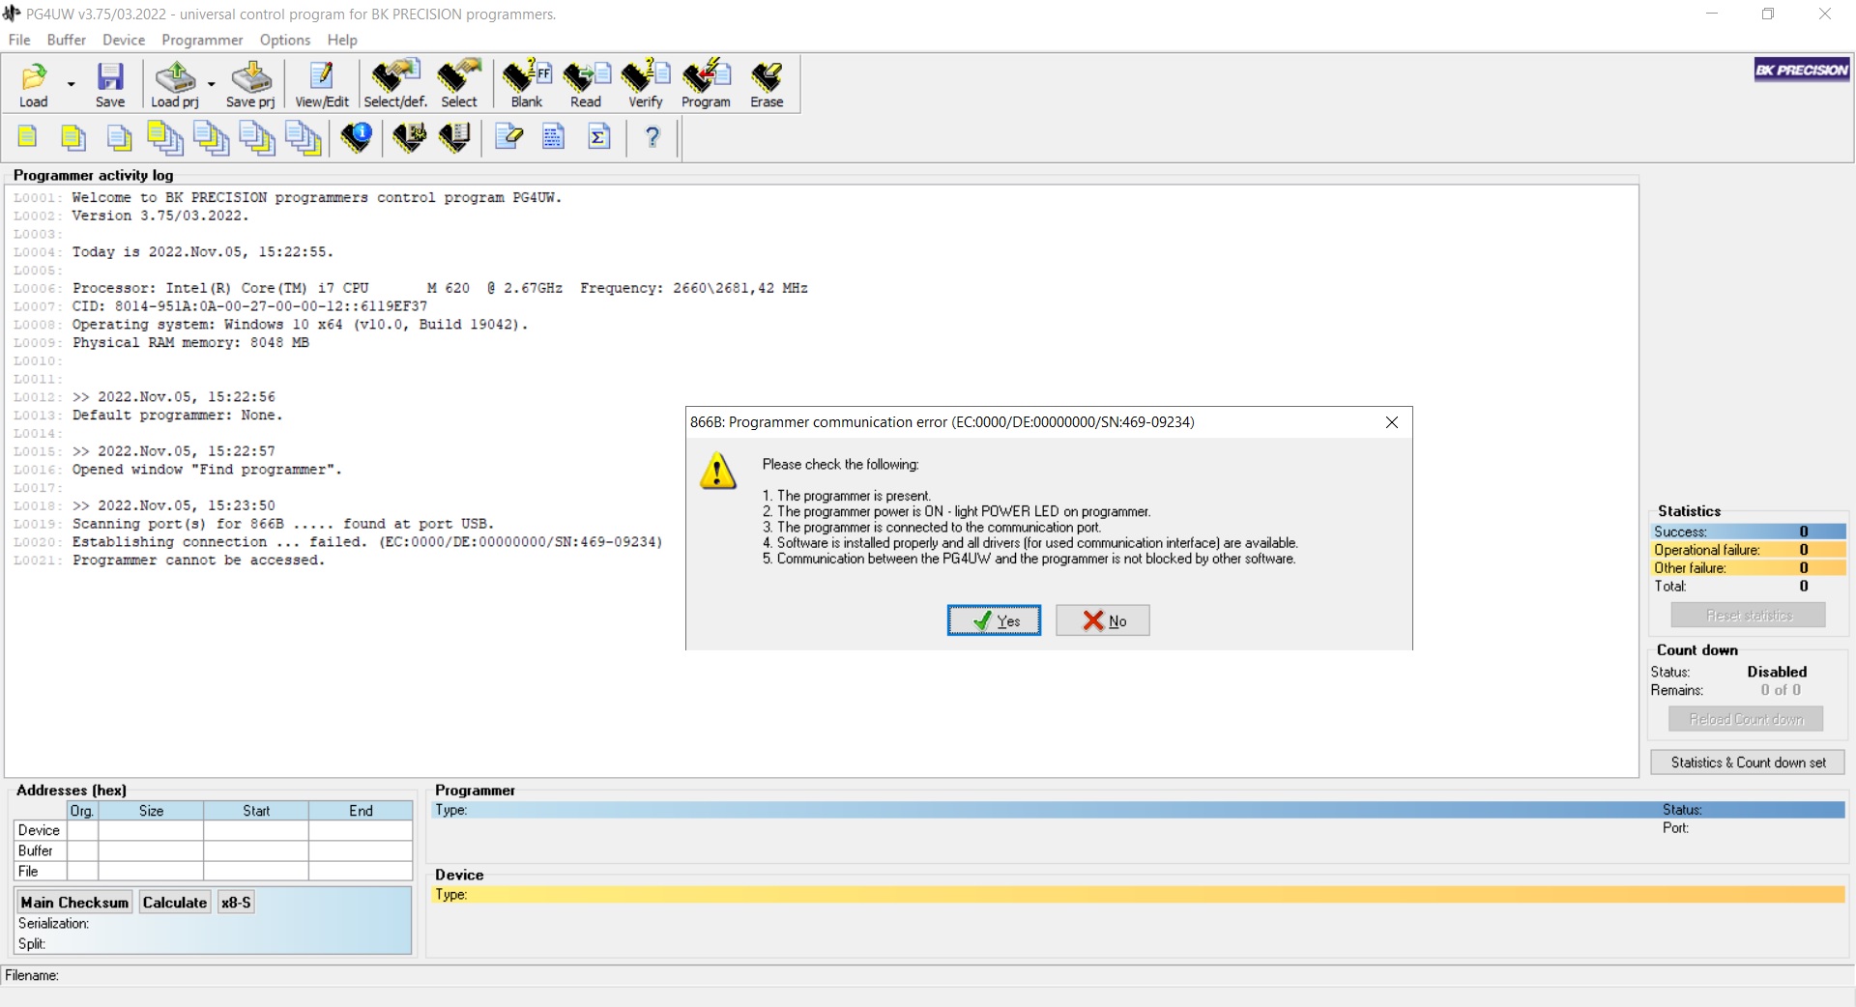Click the 'Filename:' status bar entry
This screenshot has width=1856, height=1007.
click(32, 976)
